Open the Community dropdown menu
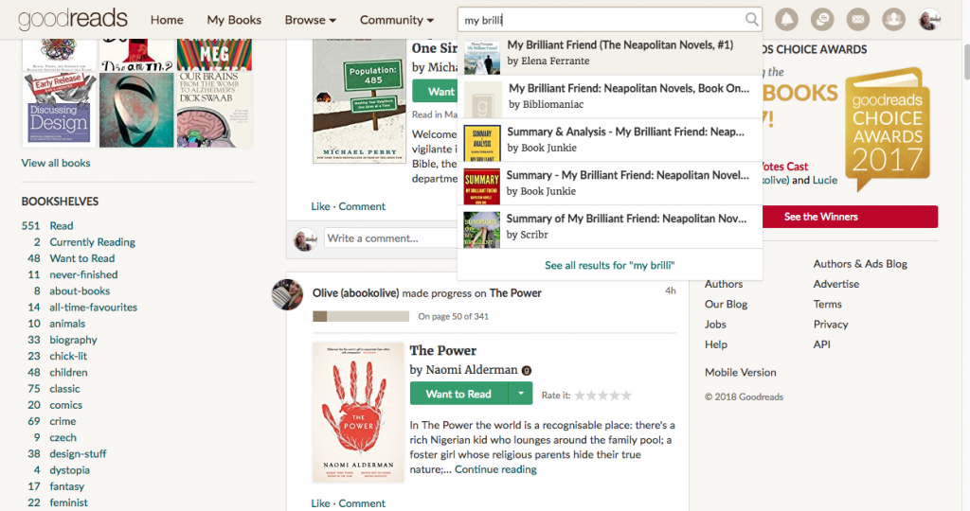 397,20
